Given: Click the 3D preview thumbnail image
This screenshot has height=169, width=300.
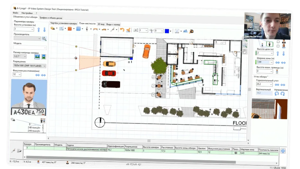Looking at the screenshot, I should click(270, 109).
